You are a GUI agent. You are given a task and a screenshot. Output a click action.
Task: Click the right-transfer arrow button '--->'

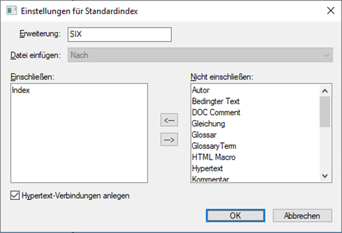tap(169, 140)
